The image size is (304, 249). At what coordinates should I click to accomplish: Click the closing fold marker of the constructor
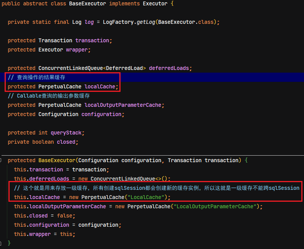tap(1, 243)
